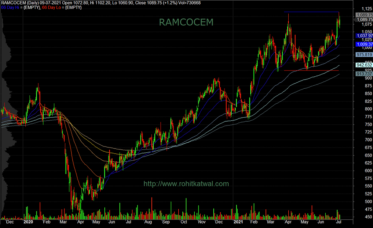Screen dimensions: 373x228
Task: Click the Sep month label on time axis
Action: 166,222
